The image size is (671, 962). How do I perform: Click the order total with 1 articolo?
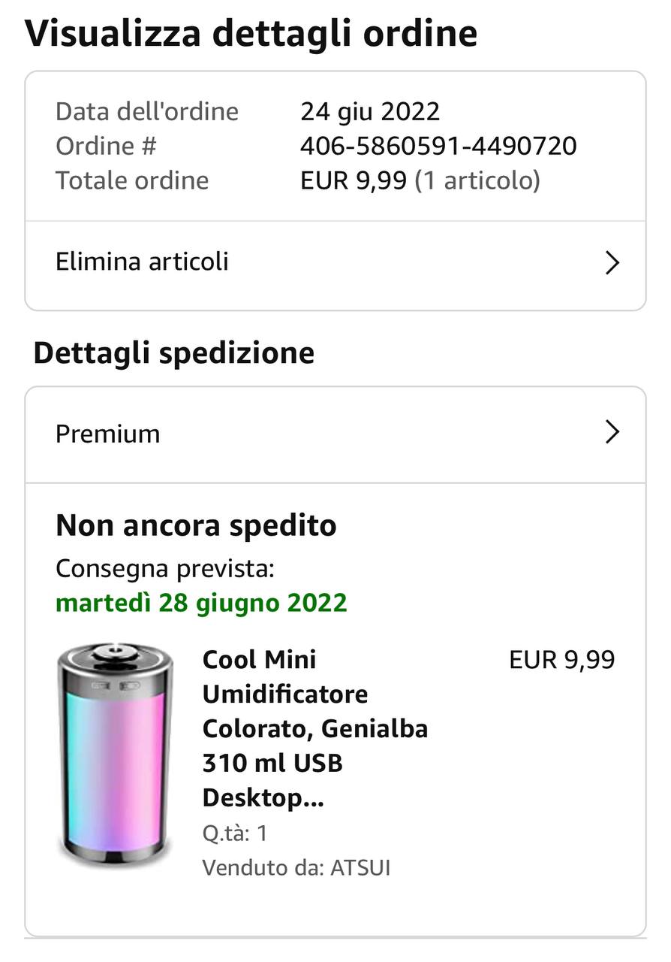click(420, 180)
